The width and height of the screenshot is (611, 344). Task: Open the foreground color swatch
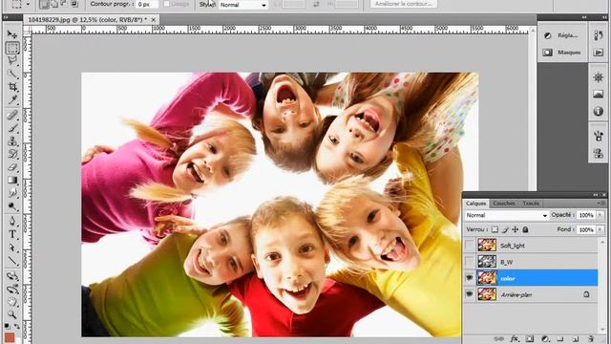(x=9, y=337)
